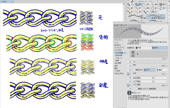
Task: Open the 入り抜き settings category
Action: coord(117,71)
